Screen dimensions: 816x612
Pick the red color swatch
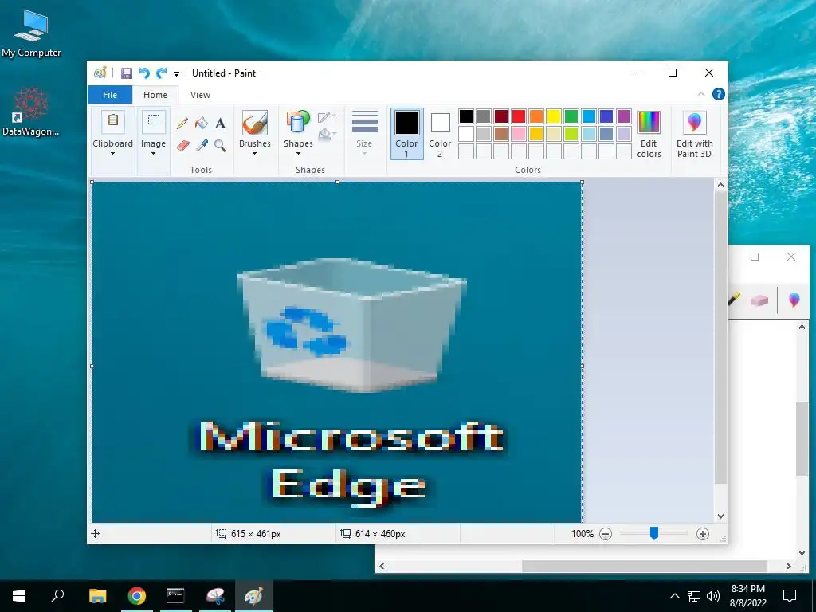(519, 116)
